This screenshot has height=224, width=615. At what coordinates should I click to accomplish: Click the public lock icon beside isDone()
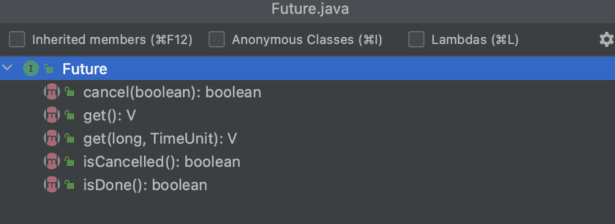tap(70, 185)
